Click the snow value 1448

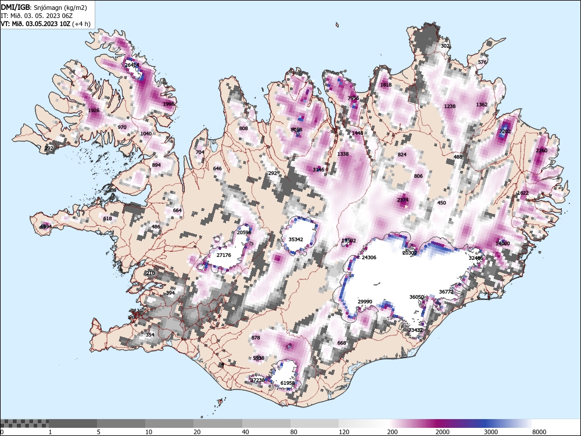click(x=357, y=133)
